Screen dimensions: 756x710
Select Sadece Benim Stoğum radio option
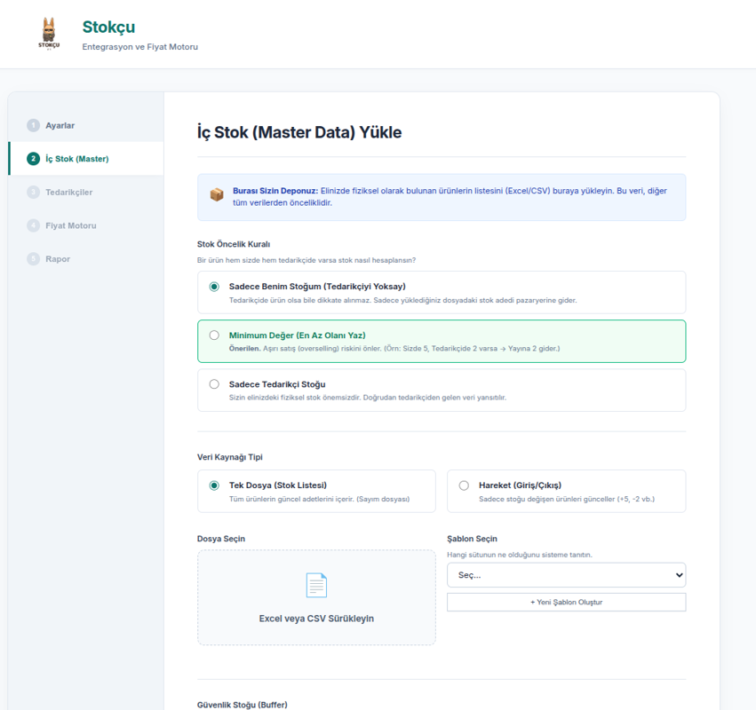click(x=214, y=287)
